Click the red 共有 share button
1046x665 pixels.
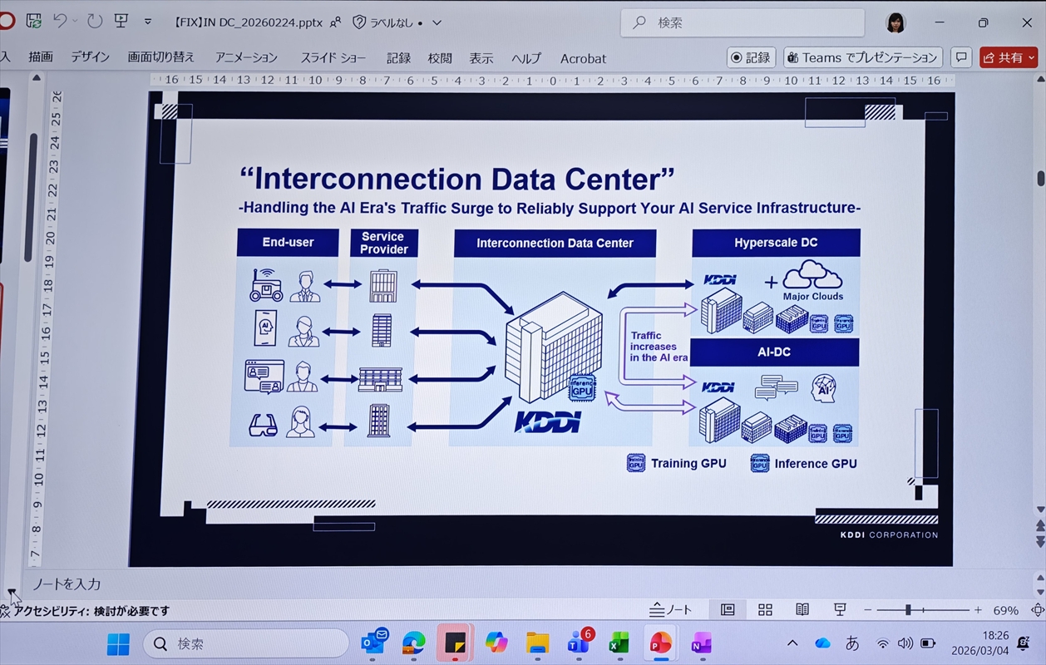[1009, 57]
